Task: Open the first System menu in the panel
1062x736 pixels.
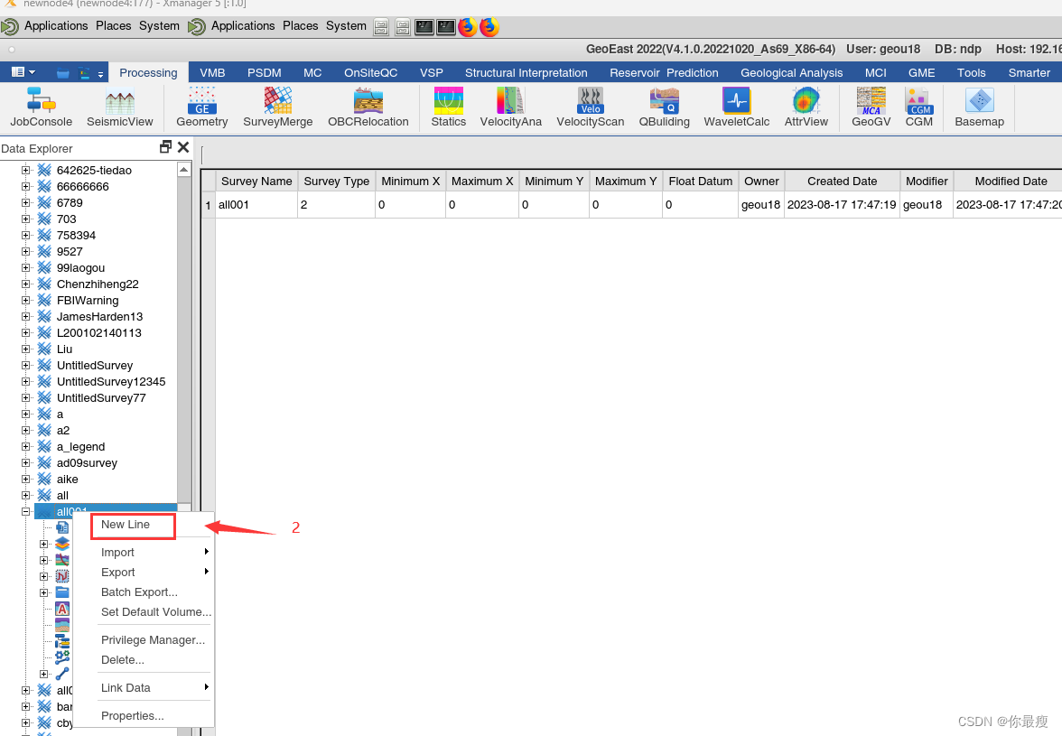Action: (x=159, y=25)
